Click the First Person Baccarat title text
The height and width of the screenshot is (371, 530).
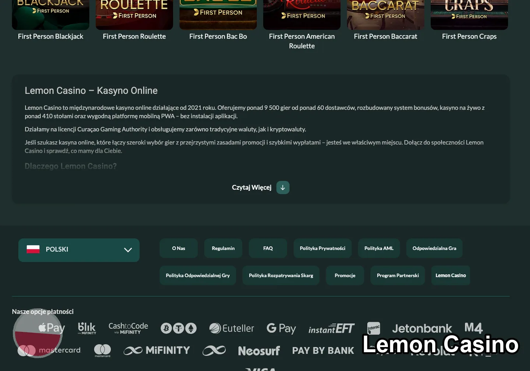point(385,36)
